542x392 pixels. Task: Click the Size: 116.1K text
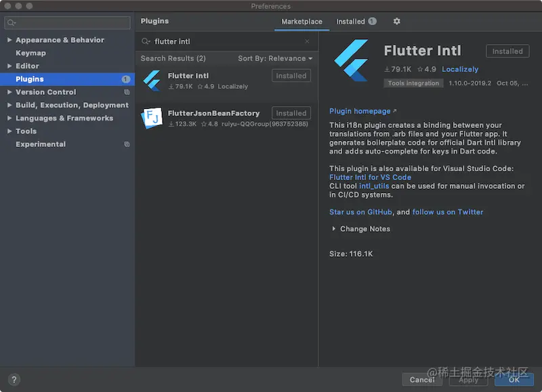pos(351,254)
